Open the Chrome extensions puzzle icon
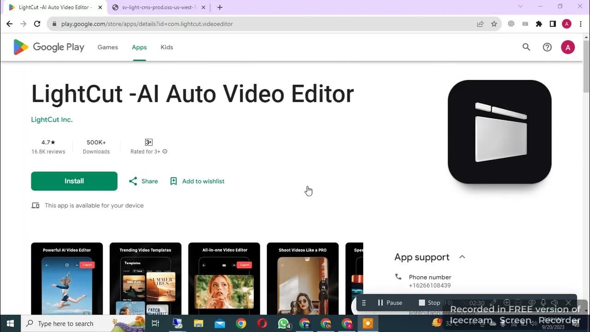This screenshot has width=590, height=332. pyautogui.click(x=539, y=24)
